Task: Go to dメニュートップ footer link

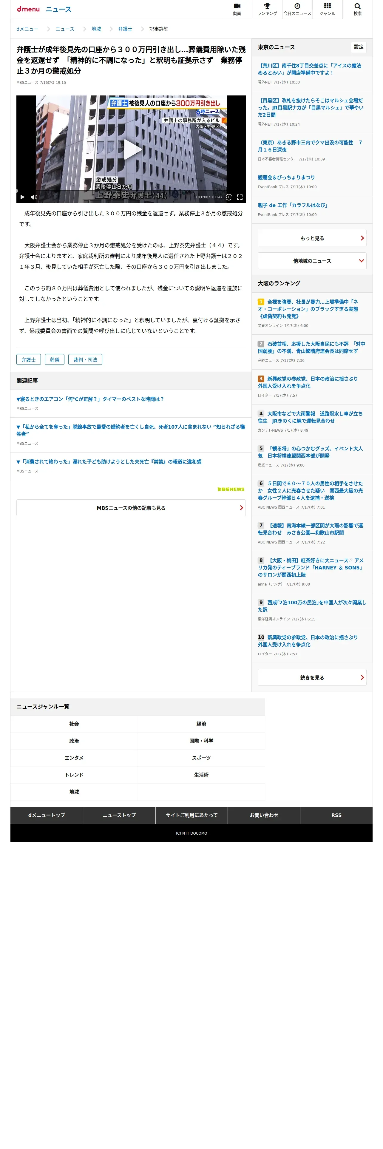Action: point(46,815)
